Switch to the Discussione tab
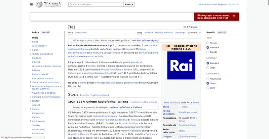 81,33
